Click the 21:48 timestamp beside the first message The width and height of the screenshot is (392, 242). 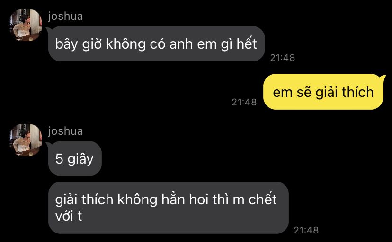pyautogui.click(x=283, y=58)
